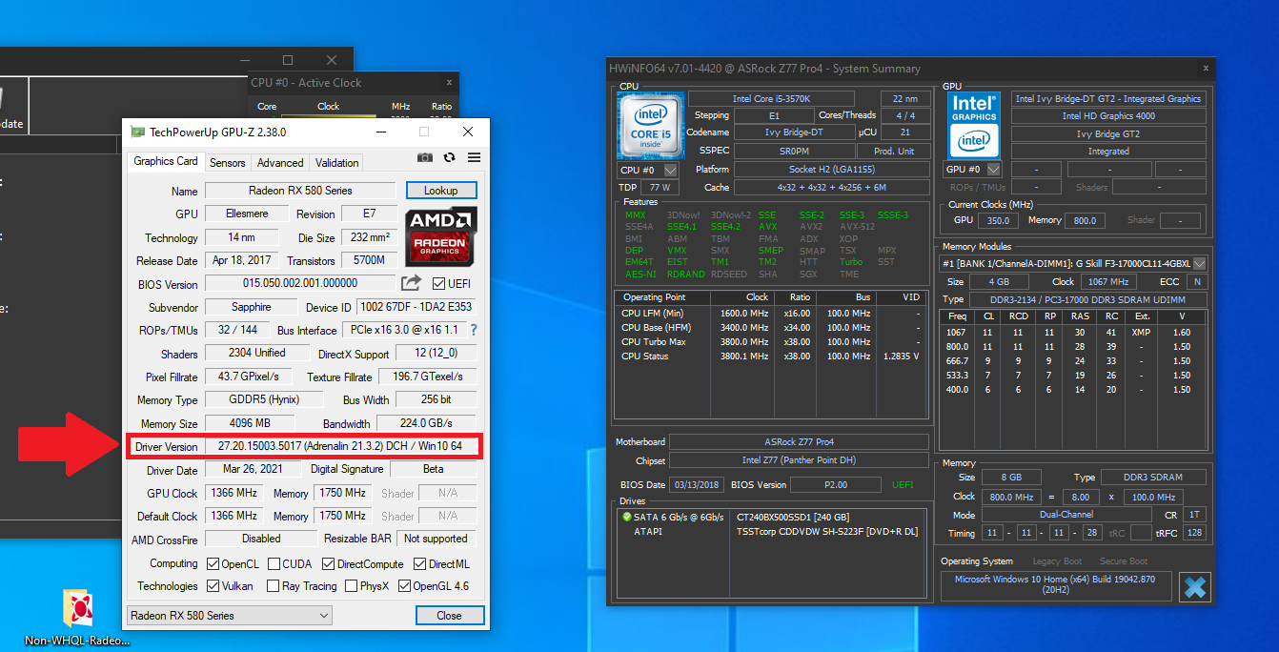Click the Close button in GPU-Z

point(450,616)
